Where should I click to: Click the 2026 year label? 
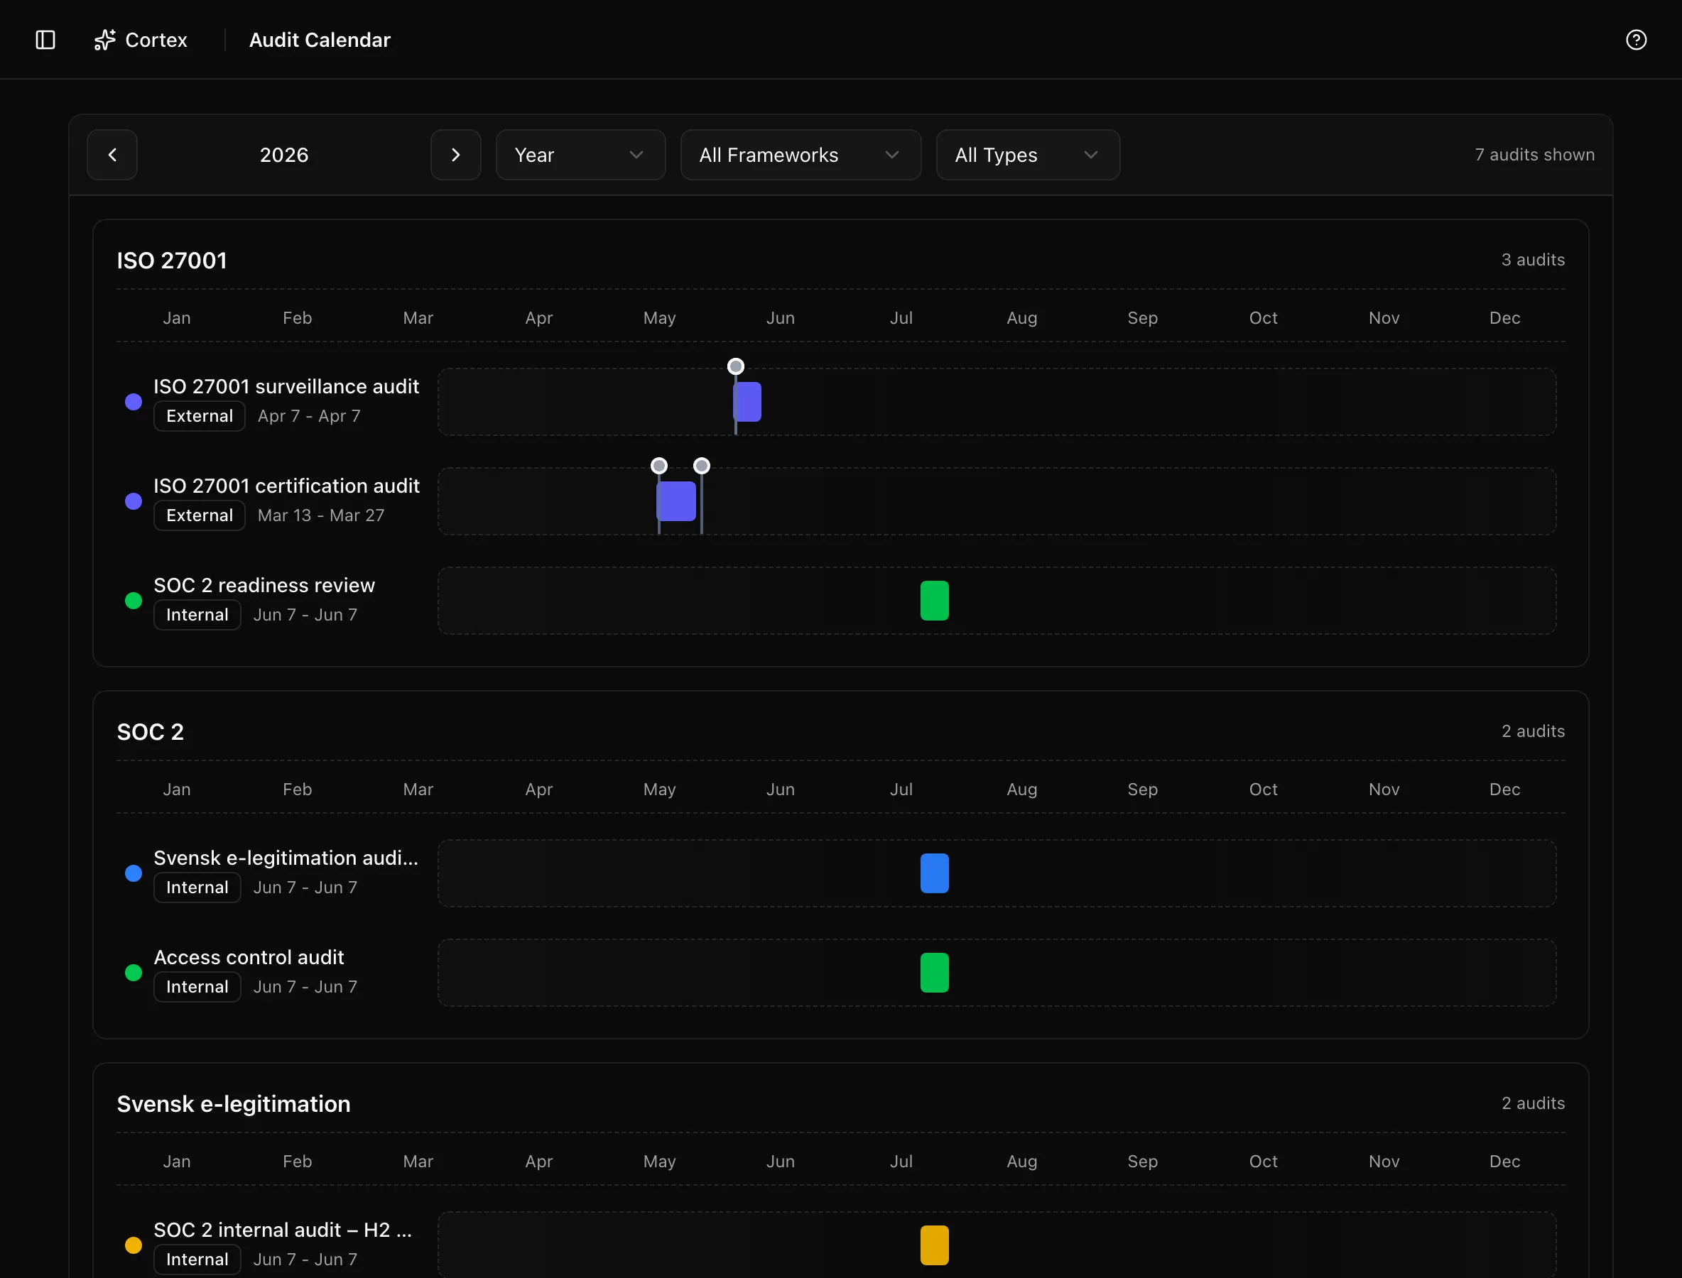284,155
